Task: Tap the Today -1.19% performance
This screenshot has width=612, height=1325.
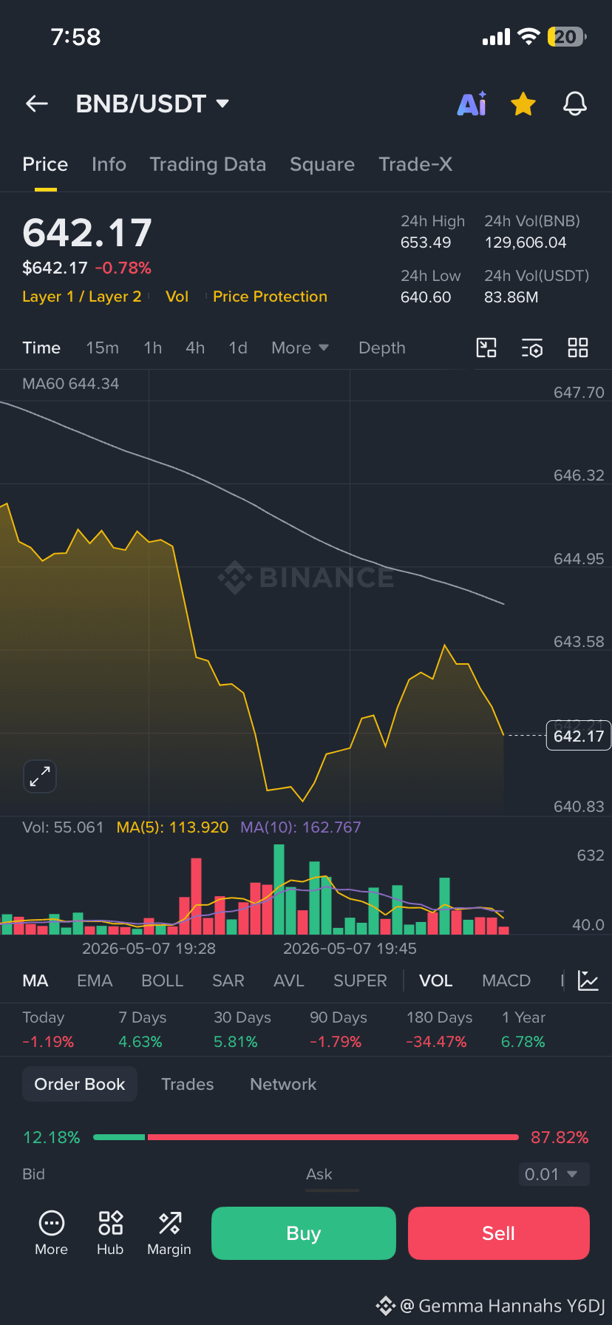Action: [48, 1029]
